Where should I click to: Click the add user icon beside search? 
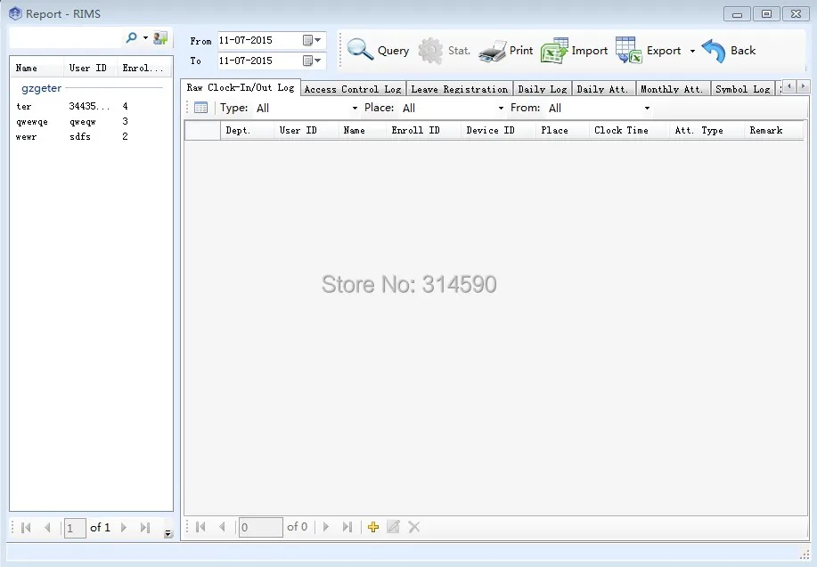click(x=160, y=38)
